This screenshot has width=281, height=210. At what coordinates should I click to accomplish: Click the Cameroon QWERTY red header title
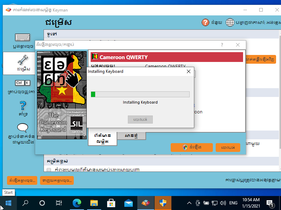pos(124,57)
